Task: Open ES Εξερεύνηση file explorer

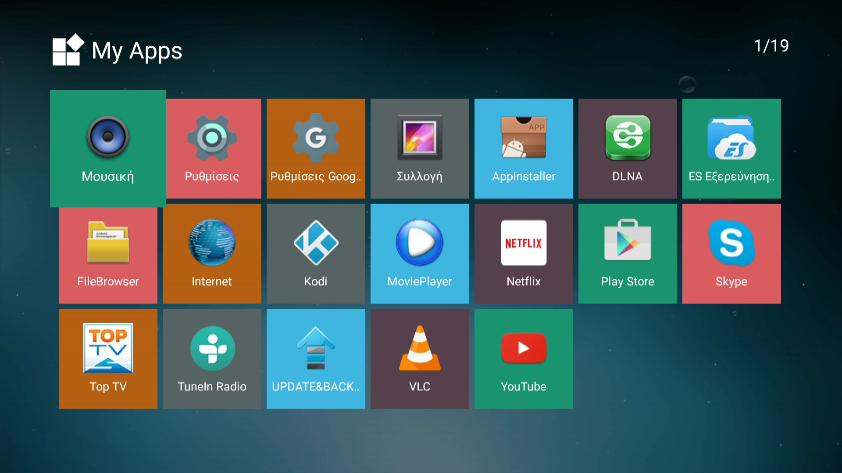Action: pos(731,148)
